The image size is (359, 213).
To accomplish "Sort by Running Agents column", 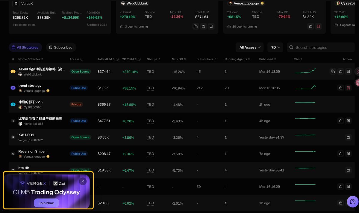I will [x=237, y=59].
